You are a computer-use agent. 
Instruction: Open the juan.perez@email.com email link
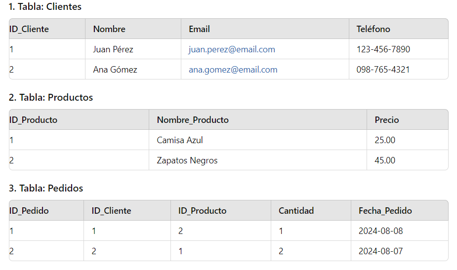pos(232,49)
